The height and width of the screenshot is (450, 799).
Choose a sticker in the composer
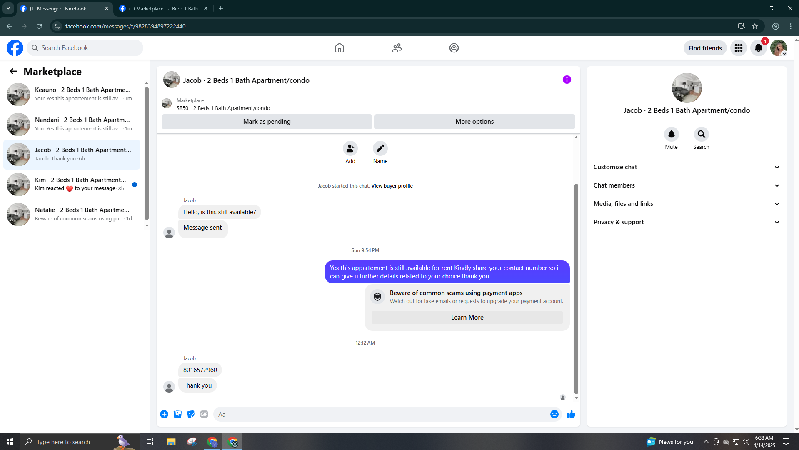pos(191,414)
